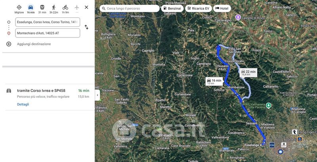317x162 pixels.
Task: Filter by Benzinai gas stations
Action: [172, 8]
